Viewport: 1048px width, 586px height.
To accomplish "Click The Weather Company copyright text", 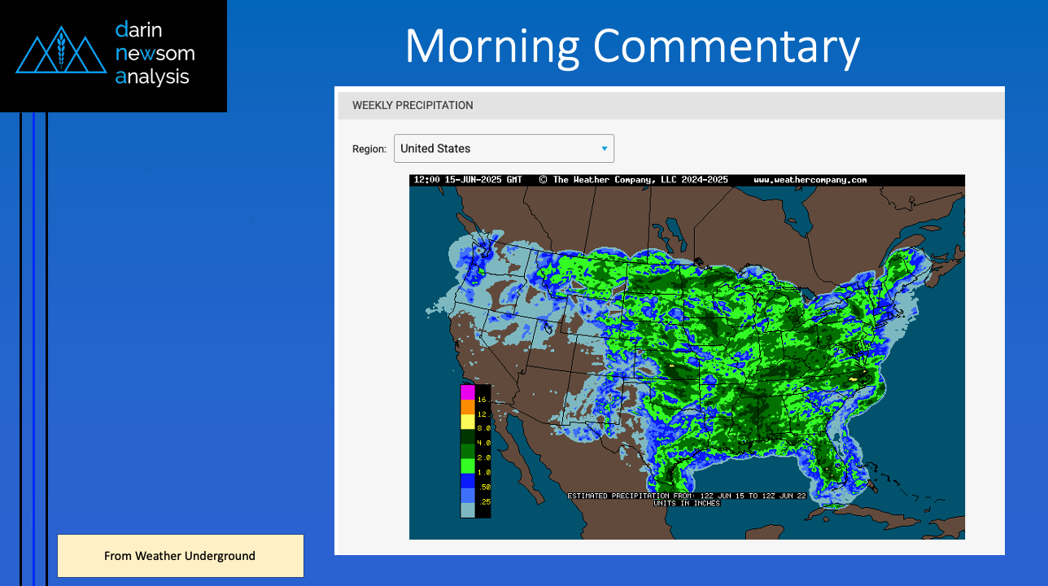I will coord(635,180).
